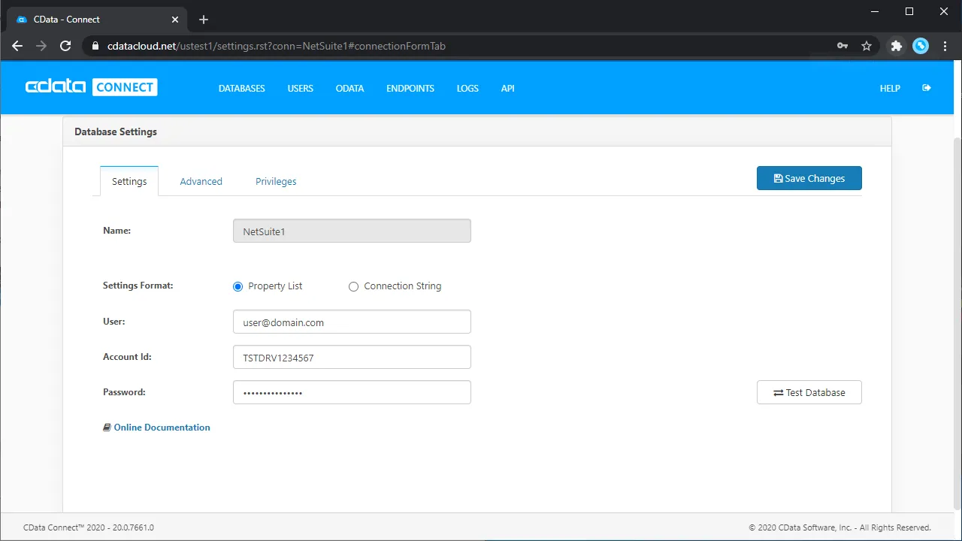The image size is (962, 541).
Task: Switch to the Advanced tab
Action: [201, 181]
